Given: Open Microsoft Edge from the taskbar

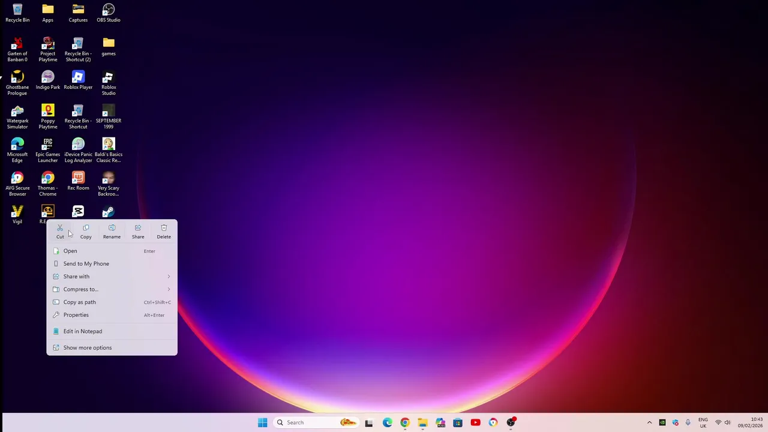Looking at the screenshot, I should (x=387, y=422).
